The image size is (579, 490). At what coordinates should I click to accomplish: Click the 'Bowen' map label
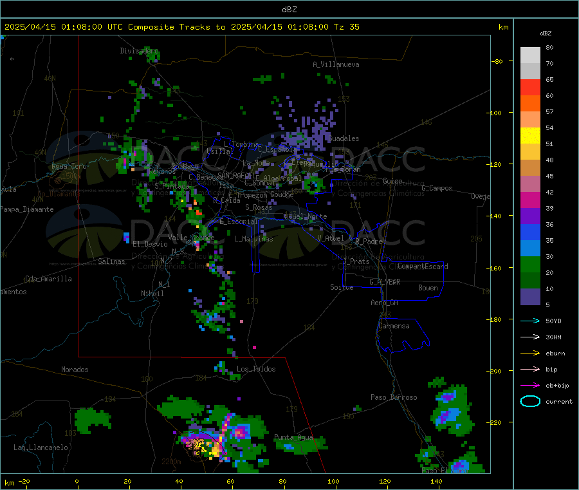tap(428, 288)
